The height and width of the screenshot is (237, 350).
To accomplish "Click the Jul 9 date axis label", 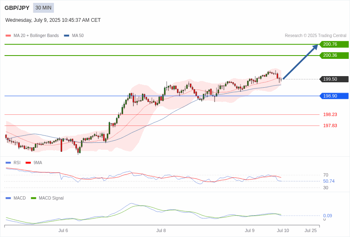I will 250,230.
